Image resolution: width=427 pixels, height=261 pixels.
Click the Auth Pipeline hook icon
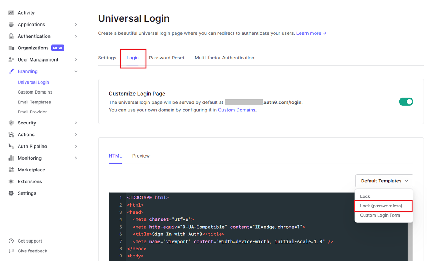[x=11, y=147]
